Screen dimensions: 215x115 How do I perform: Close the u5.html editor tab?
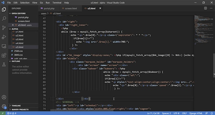tap(100, 8)
